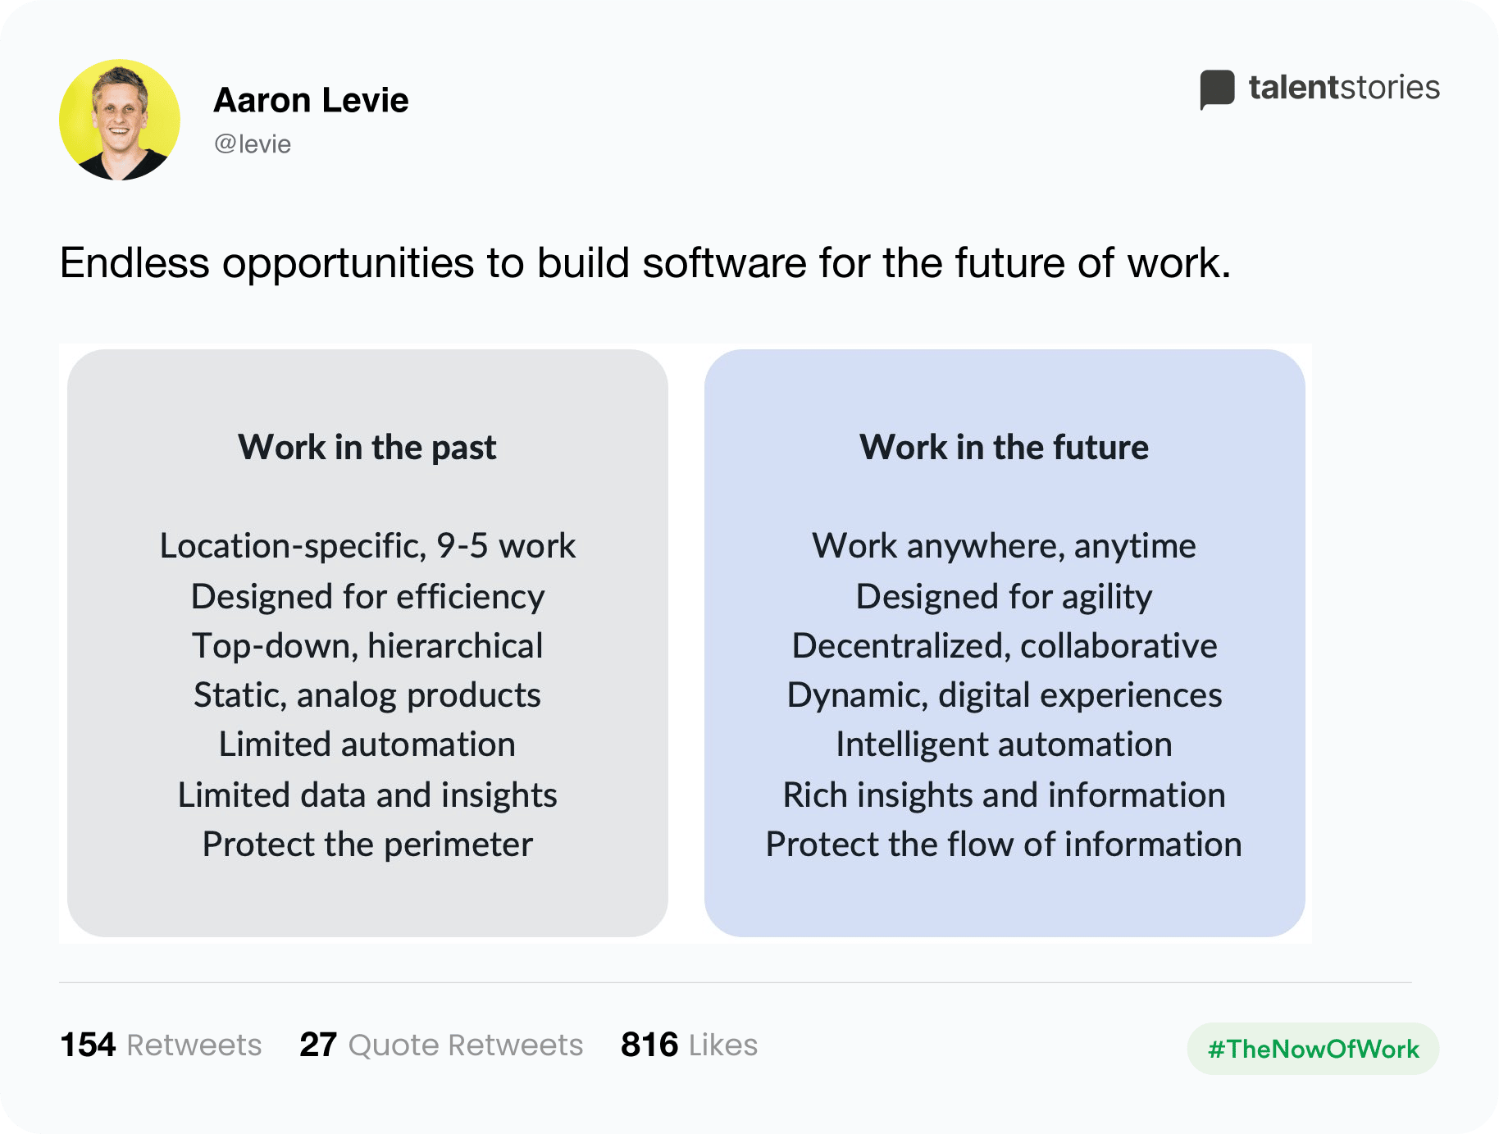Viewport: 1499px width, 1134px height.
Task: Click 'Location-specific, 9-5 work' line
Action: point(367,546)
